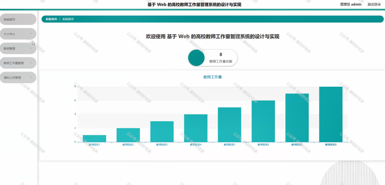This screenshot has height=185, width=385.
Task: Click the 退出登录 logout link
Action: click(x=374, y=5)
